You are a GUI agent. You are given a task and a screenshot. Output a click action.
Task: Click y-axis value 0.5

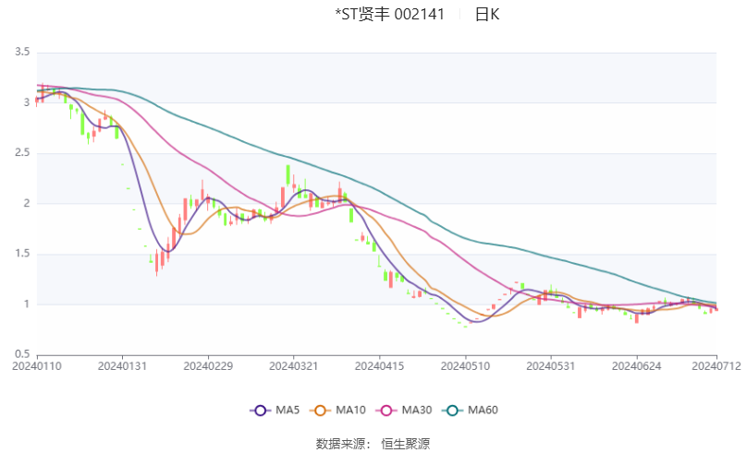pos(22,354)
